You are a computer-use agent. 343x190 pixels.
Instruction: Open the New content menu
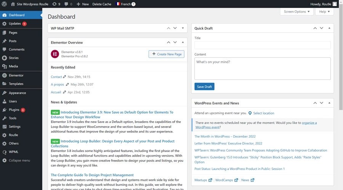pyautogui.click(x=83, y=4)
